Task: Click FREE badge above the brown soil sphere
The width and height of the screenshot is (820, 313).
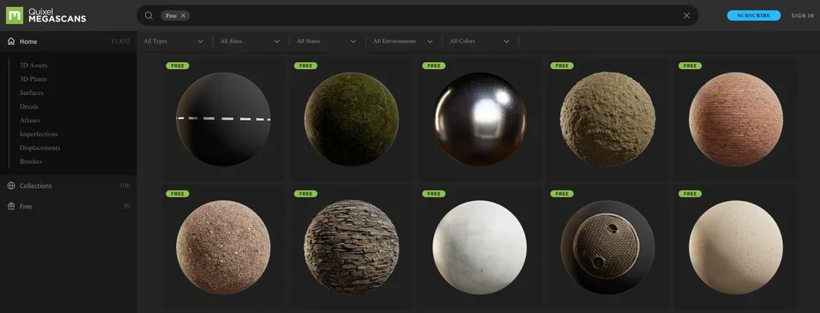Action: pos(177,194)
